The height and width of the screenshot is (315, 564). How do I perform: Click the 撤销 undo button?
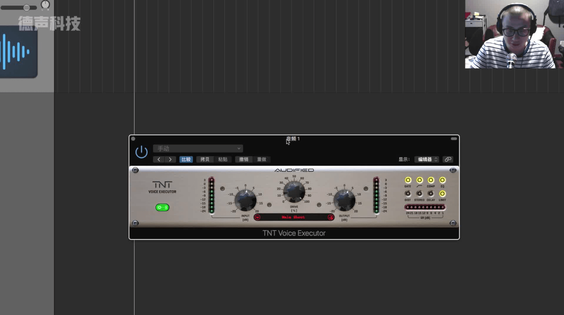(244, 159)
